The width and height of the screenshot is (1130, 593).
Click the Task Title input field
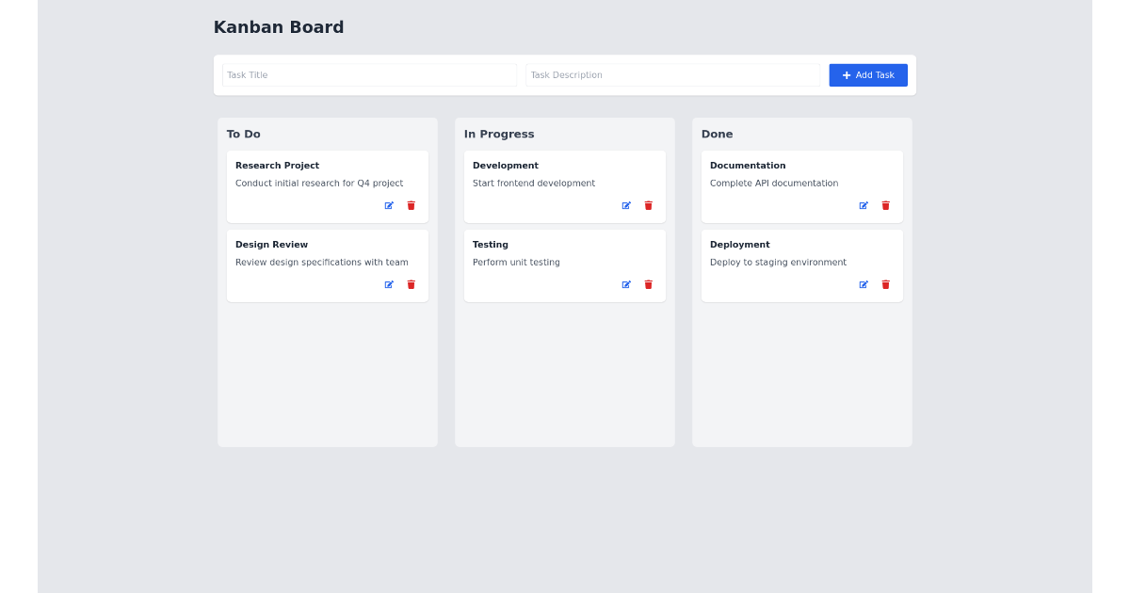pos(369,74)
